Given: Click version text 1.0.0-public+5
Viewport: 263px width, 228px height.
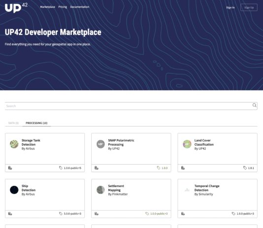Looking at the screenshot, I should pyautogui.click(x=72, y=168).
